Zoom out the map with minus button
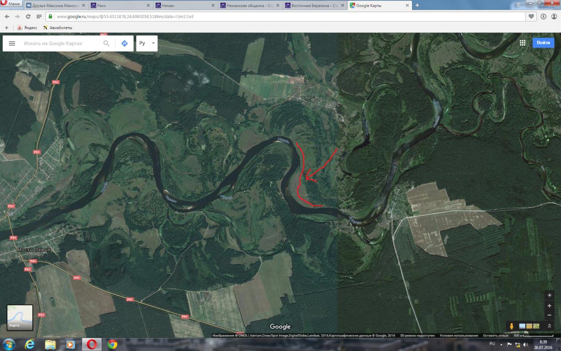Image resolution: width=561 pixels, height=351 pixels. tap(550, 315)
